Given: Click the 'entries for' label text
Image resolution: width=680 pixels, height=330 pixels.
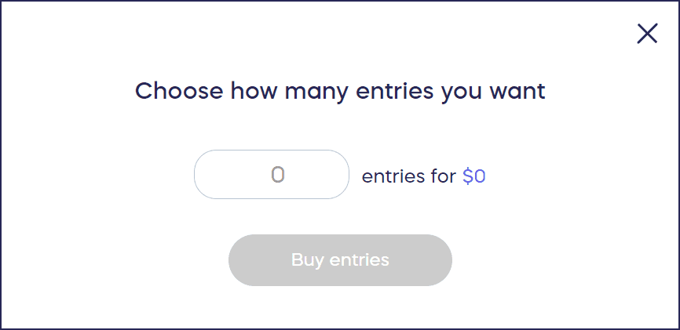Looking at the screenshot, I should (x=408, y=176).
